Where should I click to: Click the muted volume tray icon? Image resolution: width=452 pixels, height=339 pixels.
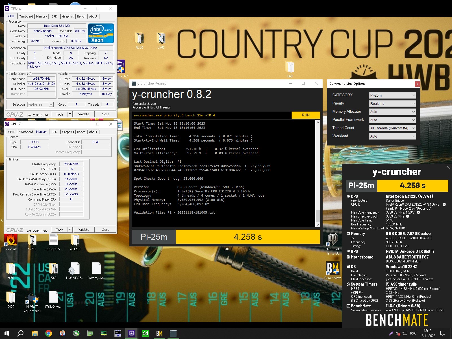398,333
